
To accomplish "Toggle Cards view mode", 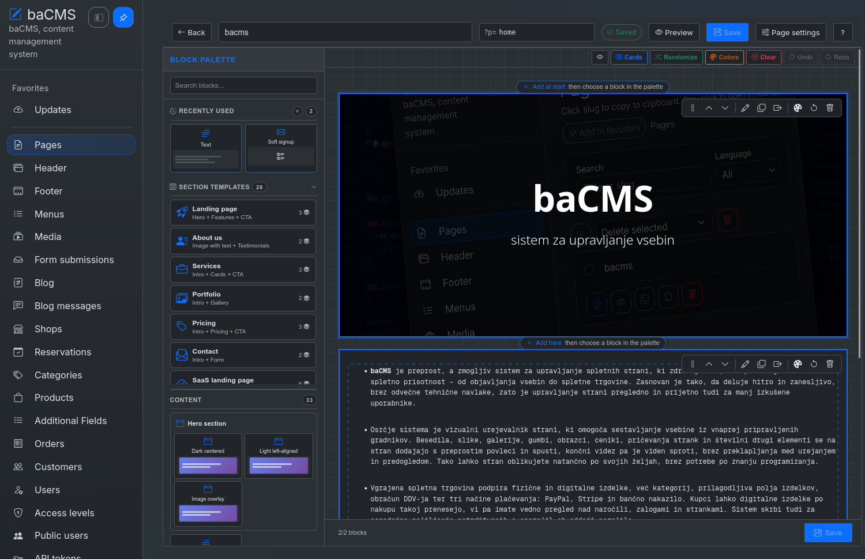I will [x=629, y=57].
